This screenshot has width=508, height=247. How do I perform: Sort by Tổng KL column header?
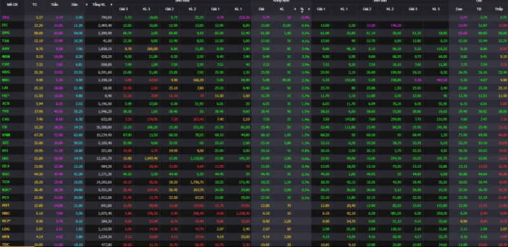tap(99, 4)
